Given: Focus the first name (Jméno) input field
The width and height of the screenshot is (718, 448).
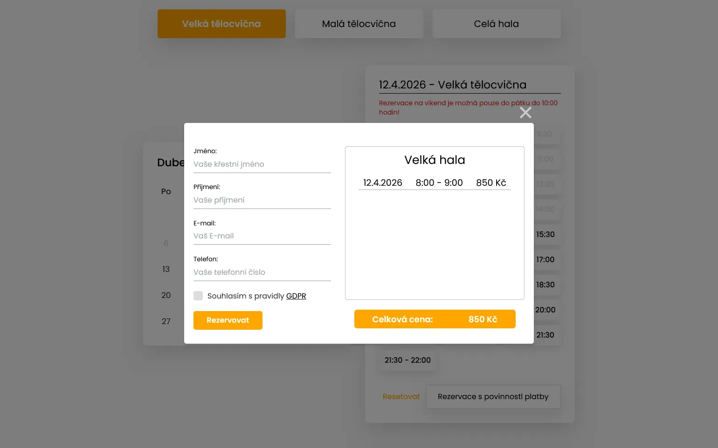Looking at the screenshot, I should tap(262, 164).
